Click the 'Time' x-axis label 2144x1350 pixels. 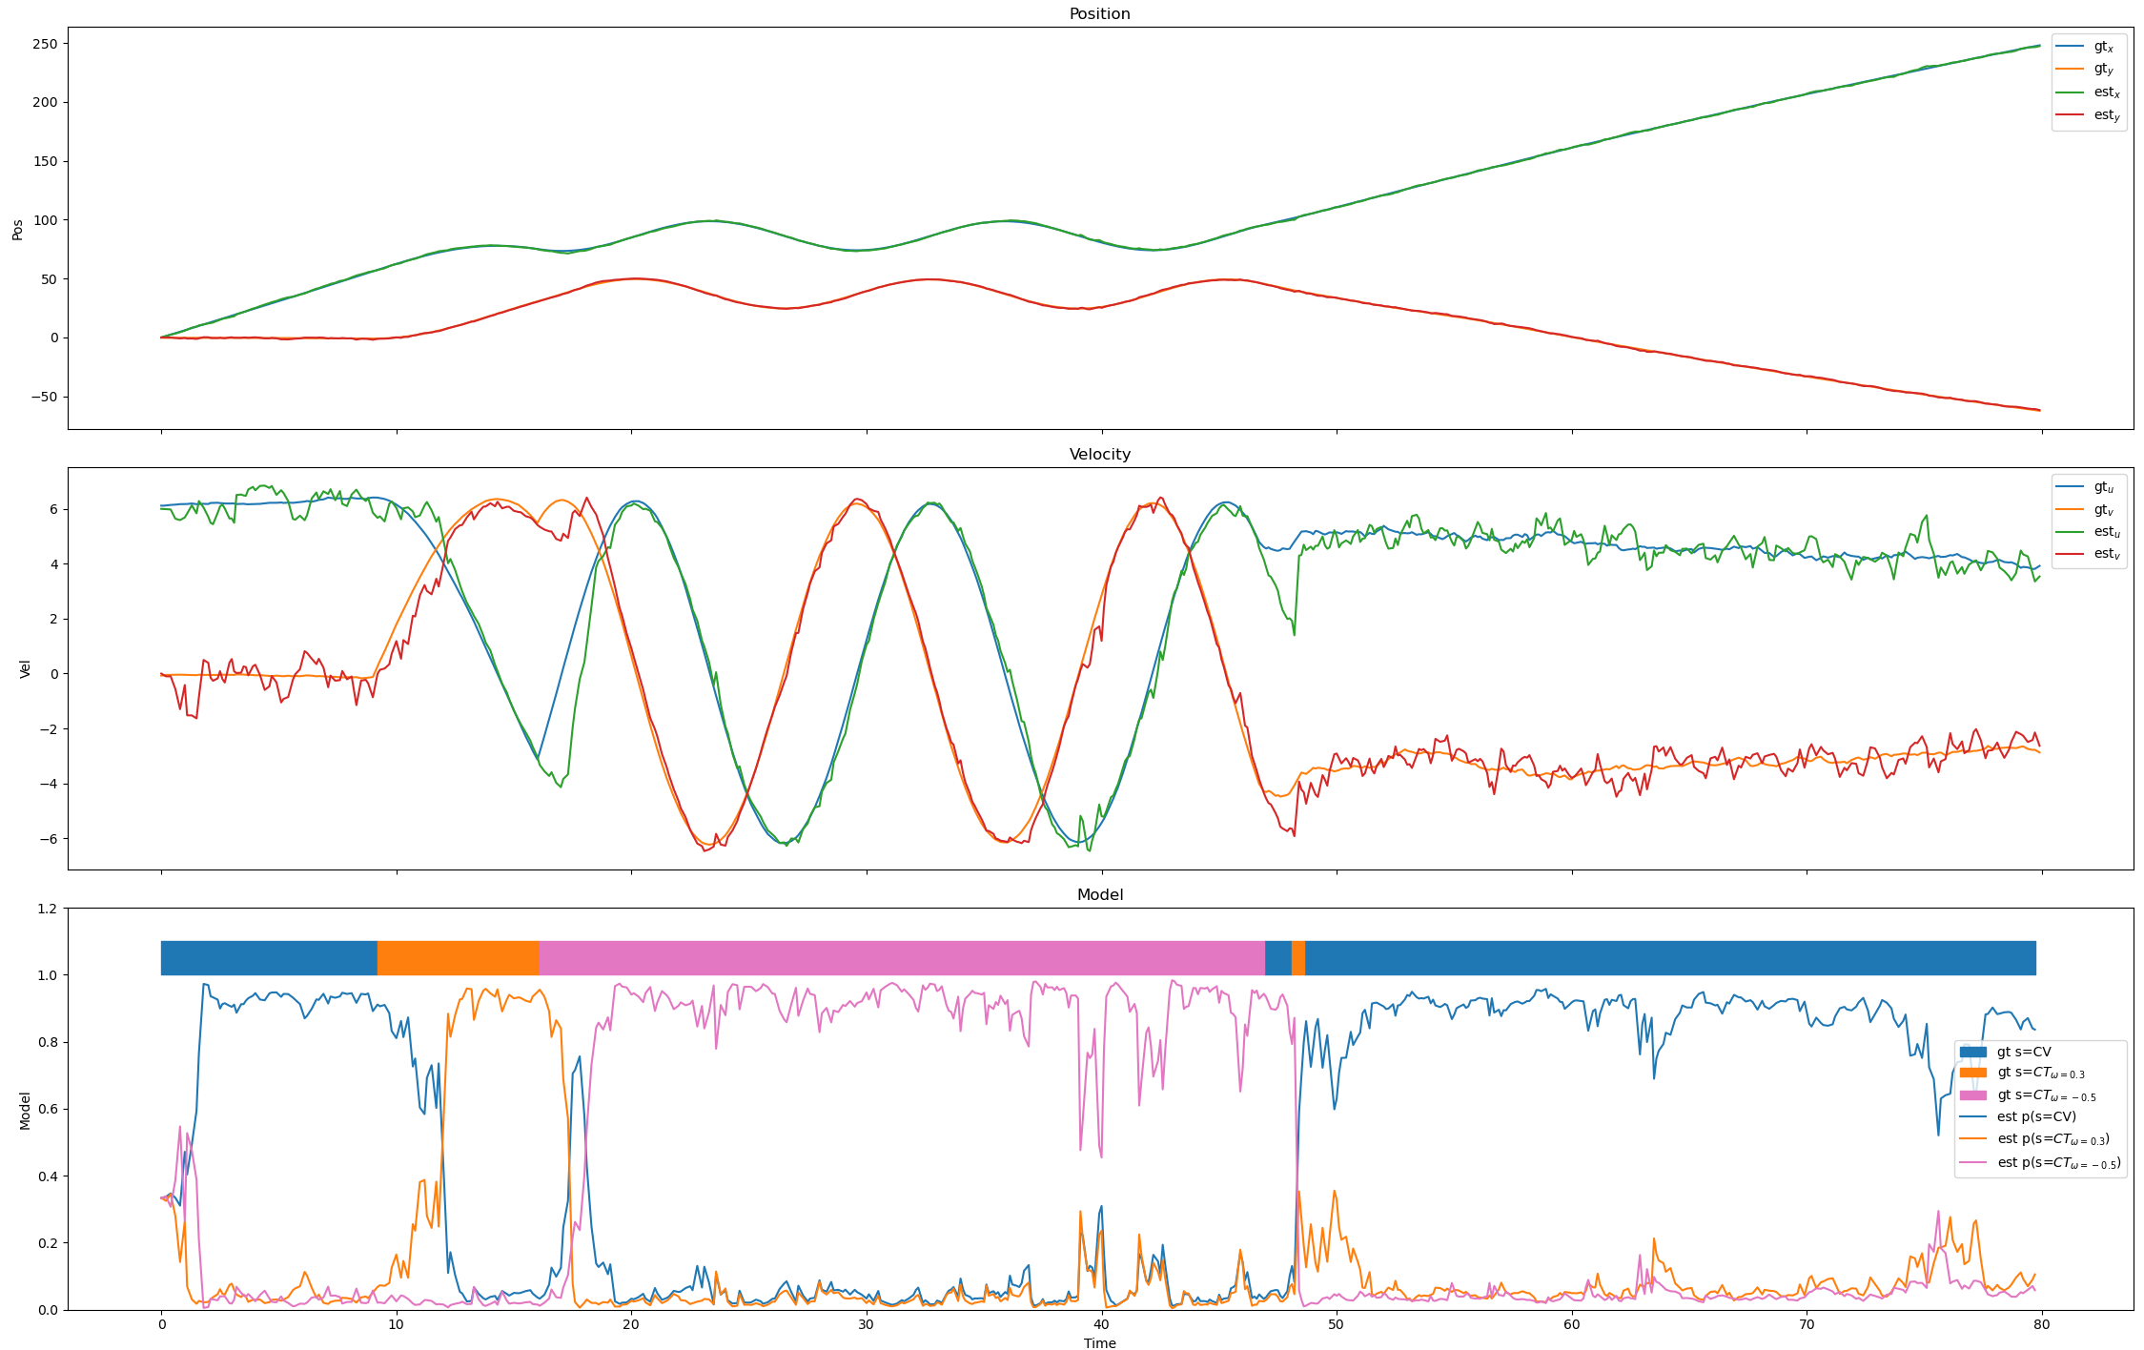tap(1099, 1342)
